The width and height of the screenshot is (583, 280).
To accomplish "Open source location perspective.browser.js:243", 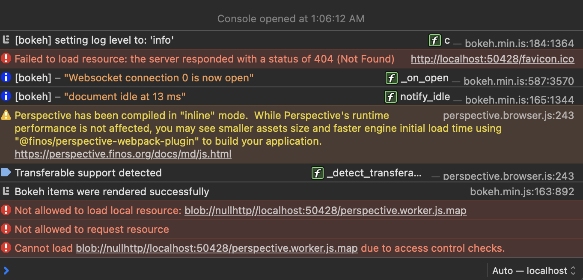I will (x=508, y=115).
